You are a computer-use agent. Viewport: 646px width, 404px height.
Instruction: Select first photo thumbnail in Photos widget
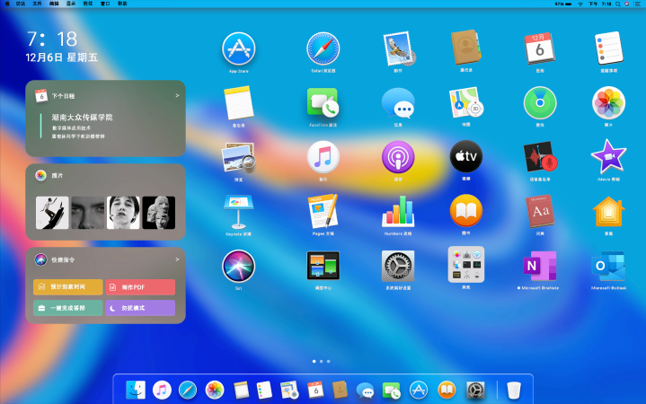51,212
